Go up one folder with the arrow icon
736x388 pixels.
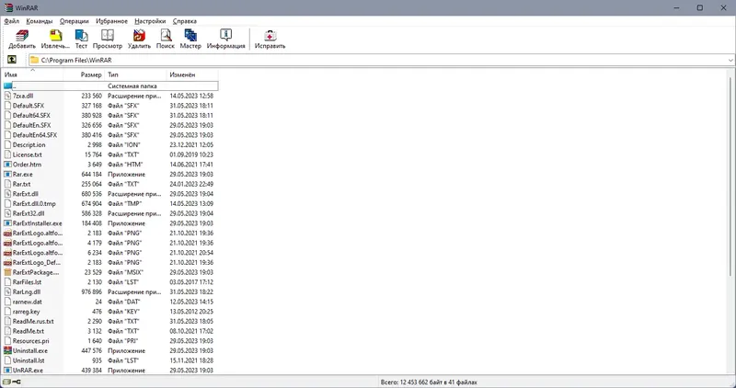[x=12, y=60]
